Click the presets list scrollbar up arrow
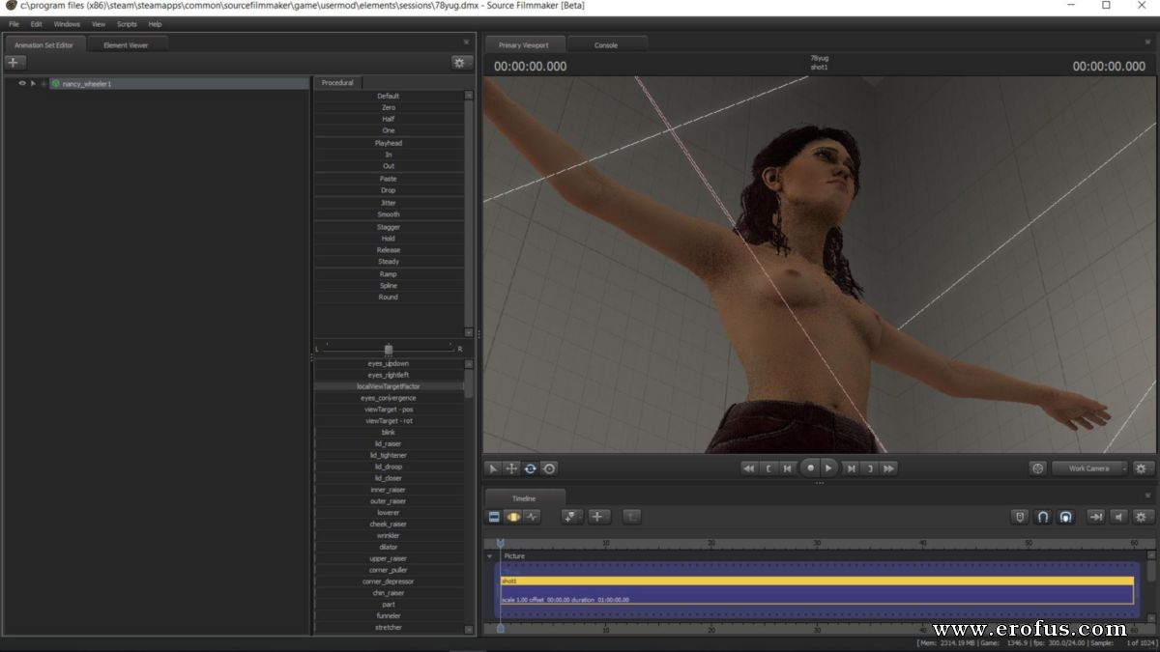Viewport: 1160px width, 652px height. click(470, 96)
